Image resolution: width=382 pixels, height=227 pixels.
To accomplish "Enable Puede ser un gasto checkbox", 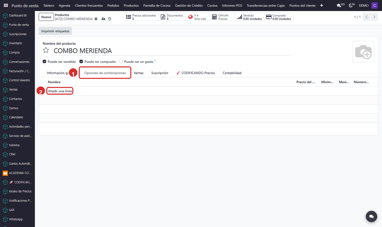I will point(121,62).
